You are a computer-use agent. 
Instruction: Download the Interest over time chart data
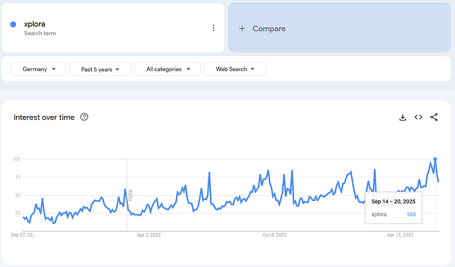402,117
